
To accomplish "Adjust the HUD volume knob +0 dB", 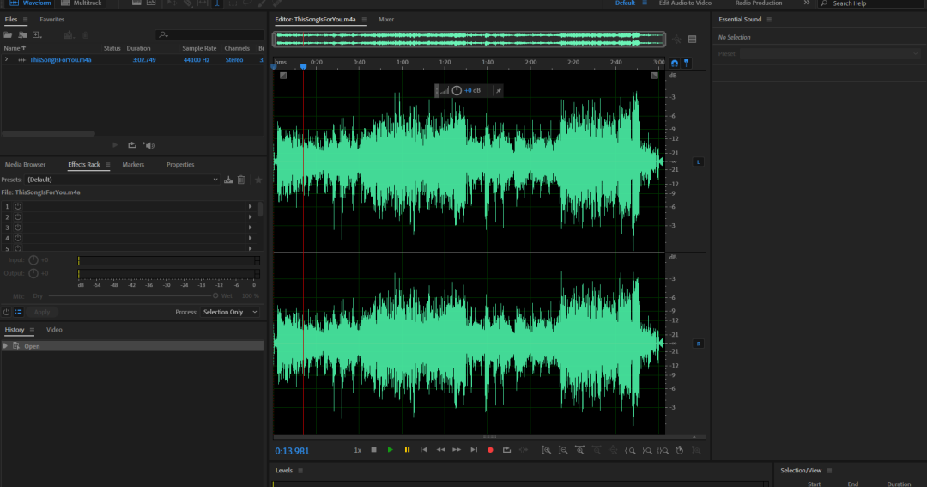I will click(457, 90).
